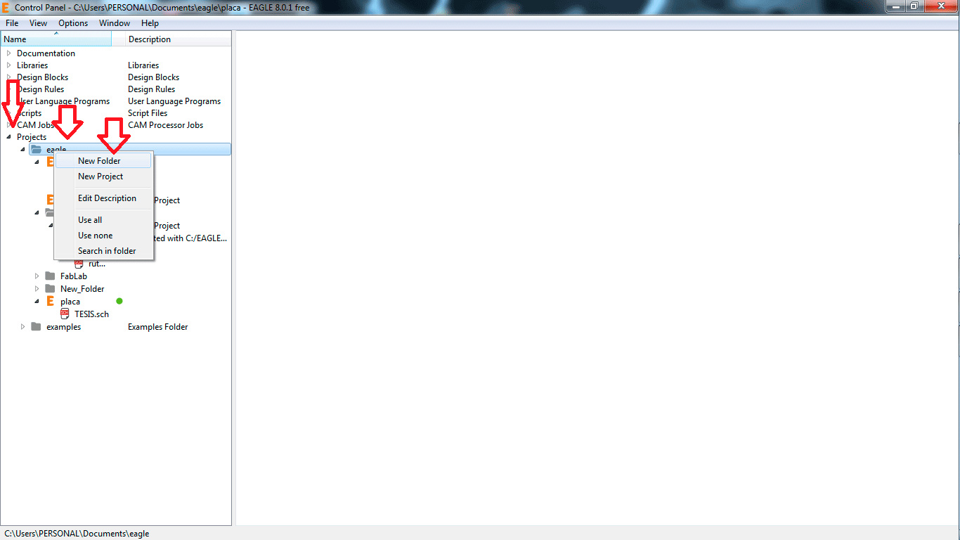Choose New Project from context menu

click(103, 176)
